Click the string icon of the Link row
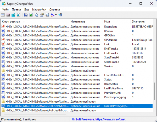 tap(3, 44)
